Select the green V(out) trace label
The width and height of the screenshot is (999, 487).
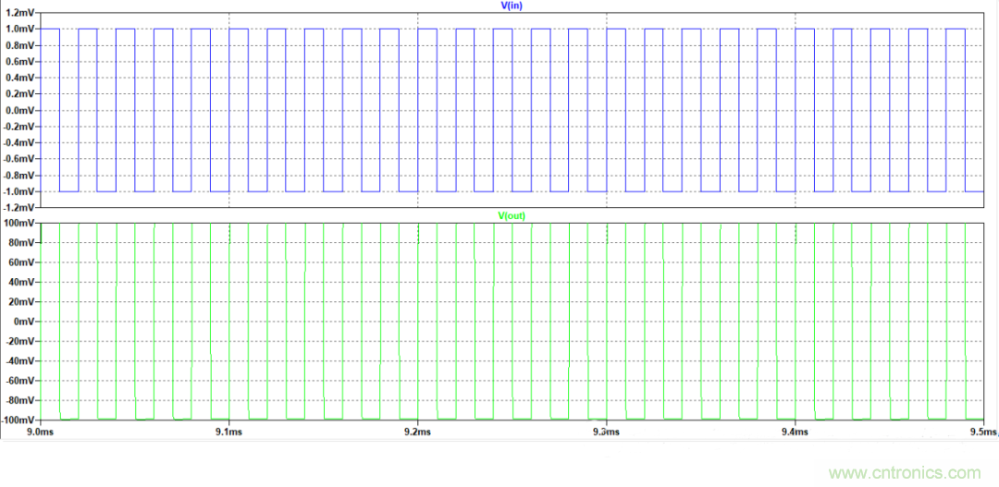(x=511, y=216)
